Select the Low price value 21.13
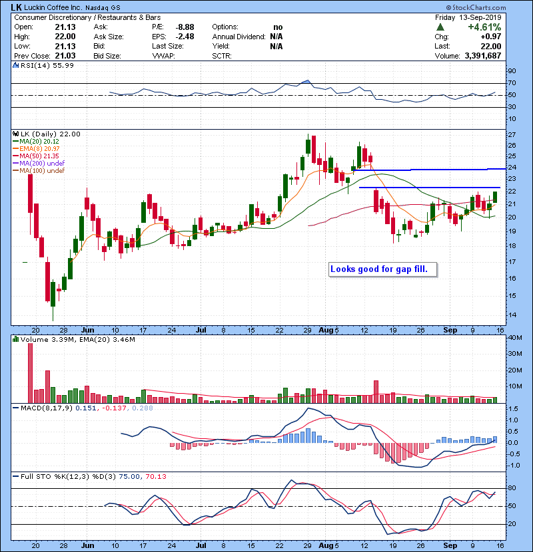The width and height of the screenshot is (533, 552). pos(65,46)
